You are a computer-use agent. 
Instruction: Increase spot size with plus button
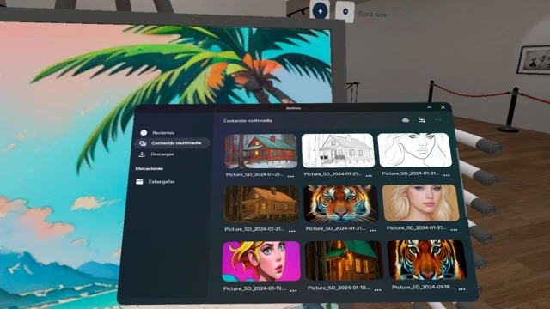320,11
